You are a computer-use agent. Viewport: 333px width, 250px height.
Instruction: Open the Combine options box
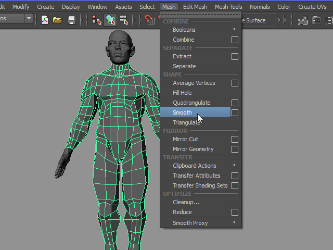[235, 40]
